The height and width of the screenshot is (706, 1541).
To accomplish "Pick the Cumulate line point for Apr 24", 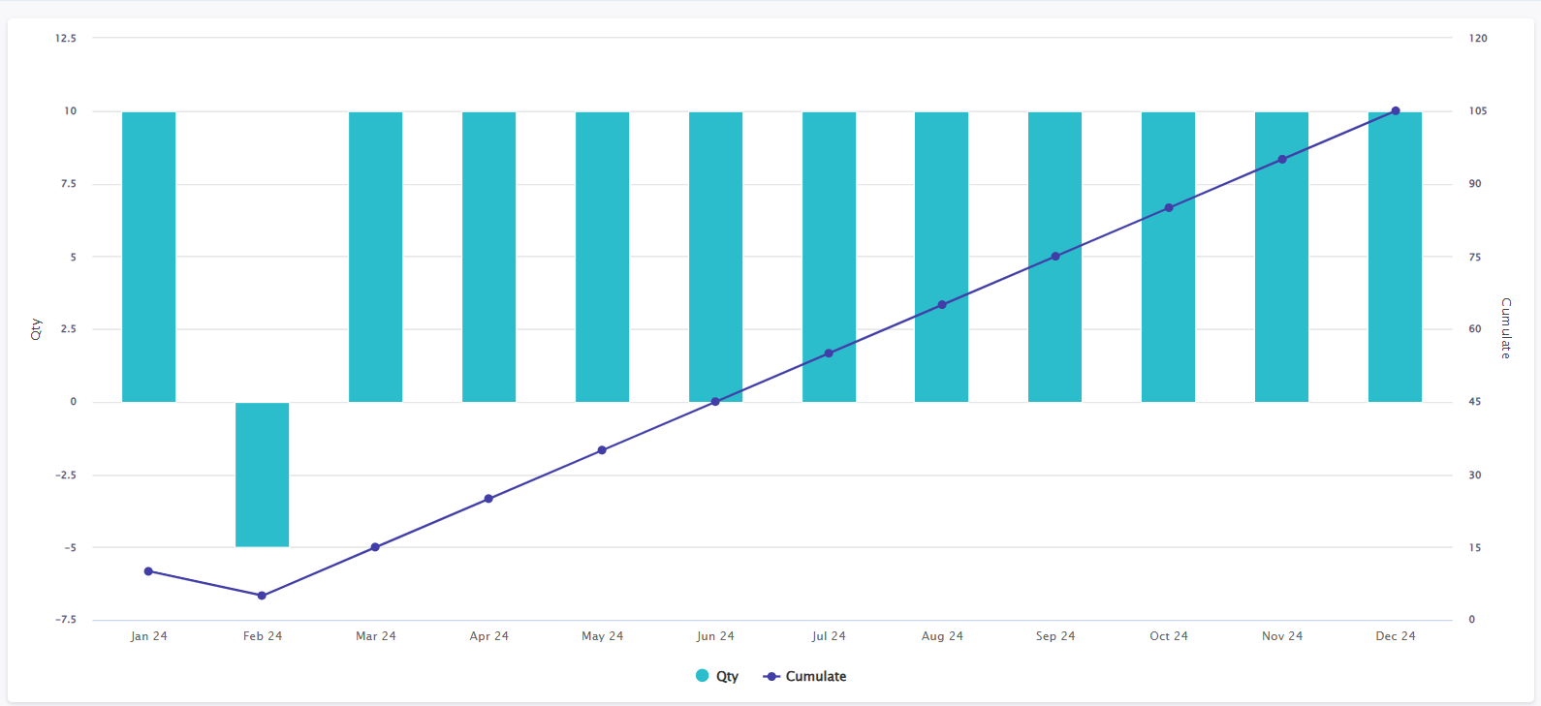I will (x=488, y=499).
